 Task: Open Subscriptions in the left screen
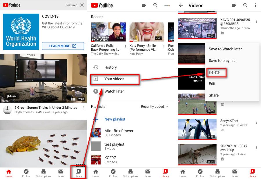tap(43, 173)
